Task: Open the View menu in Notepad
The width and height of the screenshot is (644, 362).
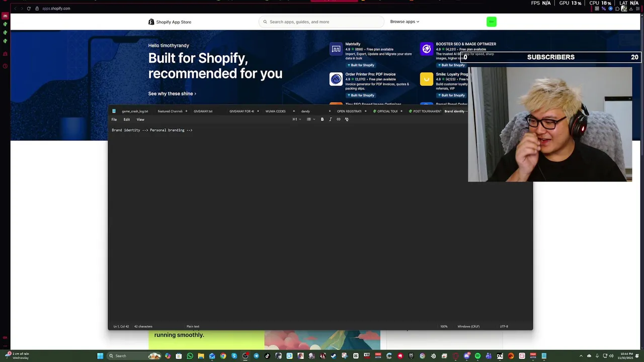Action: click(140, 120)
